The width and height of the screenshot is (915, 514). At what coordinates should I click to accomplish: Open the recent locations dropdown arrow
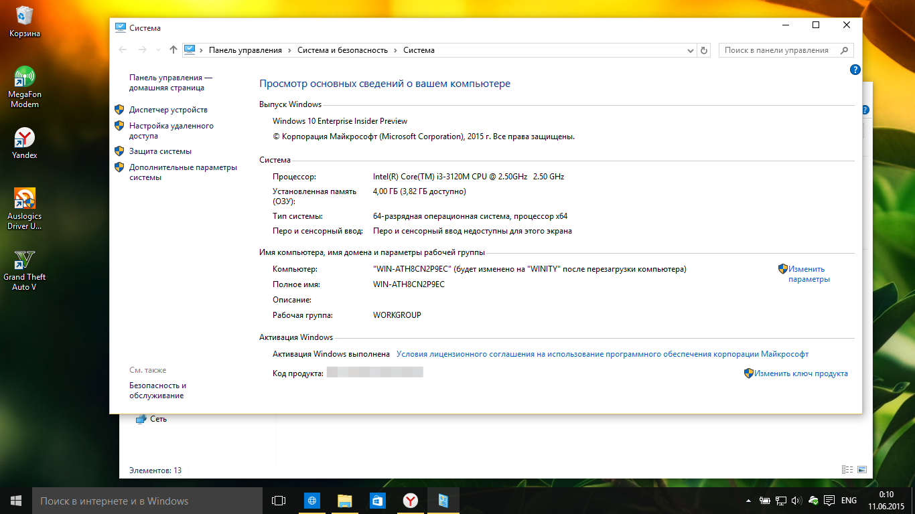158,50
